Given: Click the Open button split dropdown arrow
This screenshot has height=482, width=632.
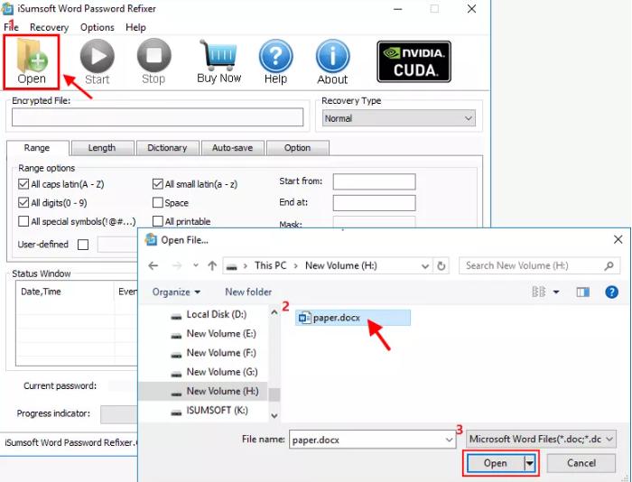Looking at the screenshot, I should (x=530, y=463).
